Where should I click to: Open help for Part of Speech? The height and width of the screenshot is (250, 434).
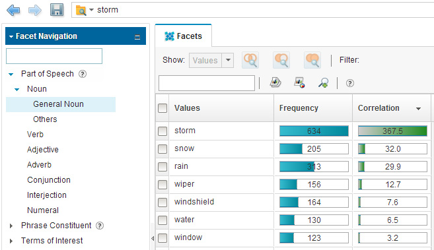tap(83, 74)
